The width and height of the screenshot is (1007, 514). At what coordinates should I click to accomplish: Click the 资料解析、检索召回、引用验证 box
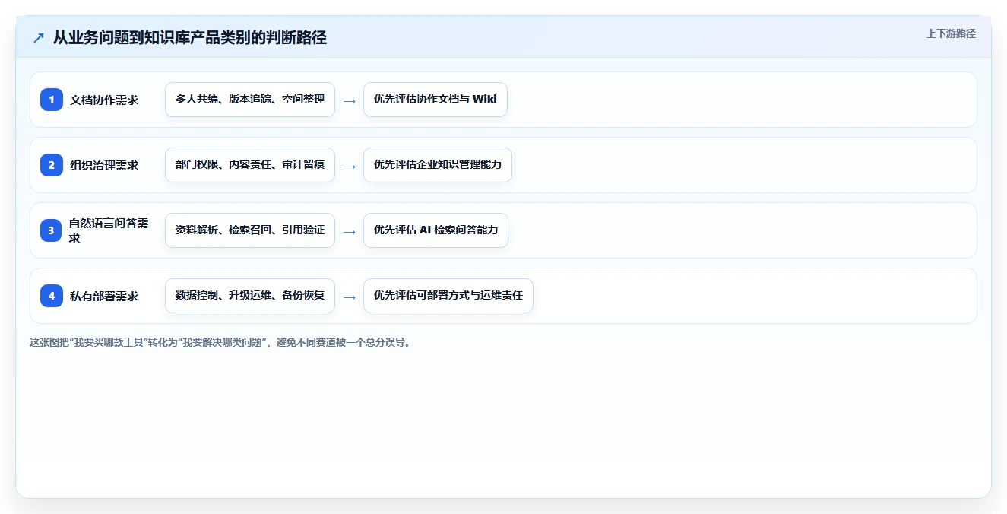250,230
